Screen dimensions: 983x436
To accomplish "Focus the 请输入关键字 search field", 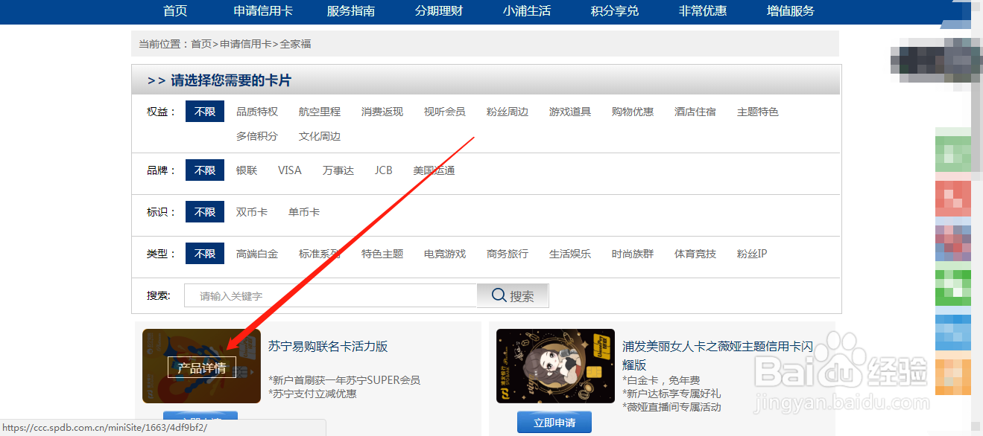I will 331,295.
